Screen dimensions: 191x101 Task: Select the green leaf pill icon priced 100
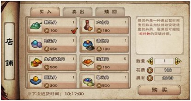tap(36, 26)
